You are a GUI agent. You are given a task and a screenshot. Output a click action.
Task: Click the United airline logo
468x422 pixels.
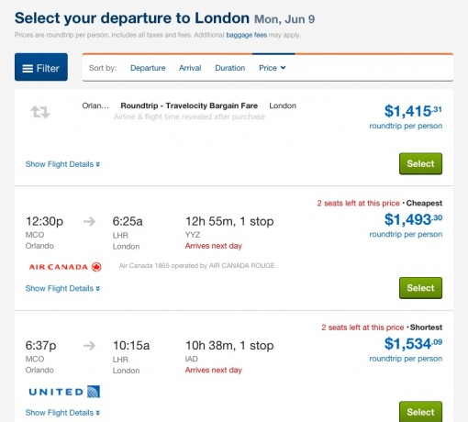pos(64,392)
